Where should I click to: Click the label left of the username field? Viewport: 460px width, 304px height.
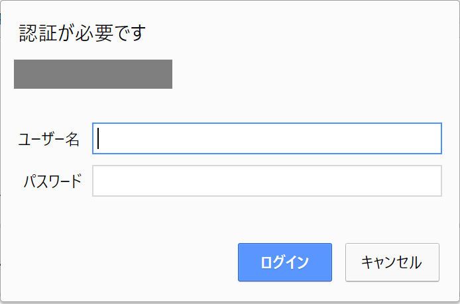click(x=49, y=139)
